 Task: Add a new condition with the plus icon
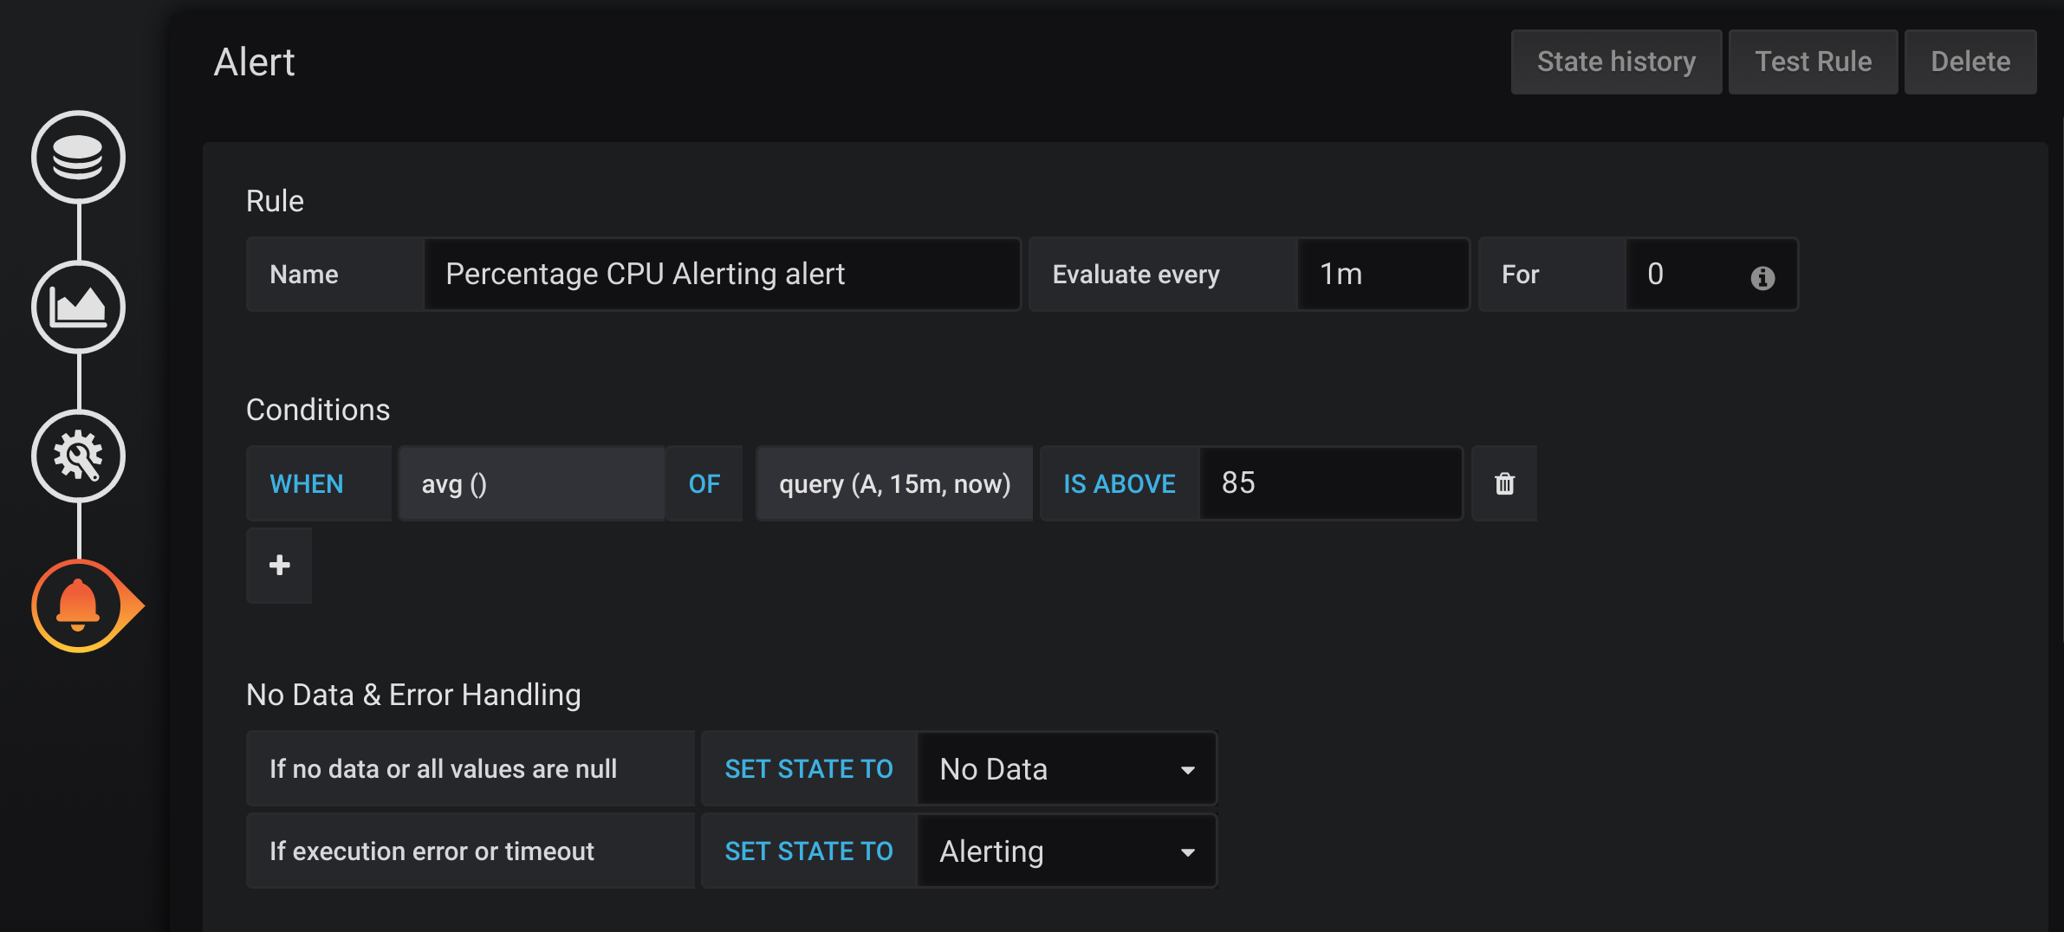tap(278, 565)
